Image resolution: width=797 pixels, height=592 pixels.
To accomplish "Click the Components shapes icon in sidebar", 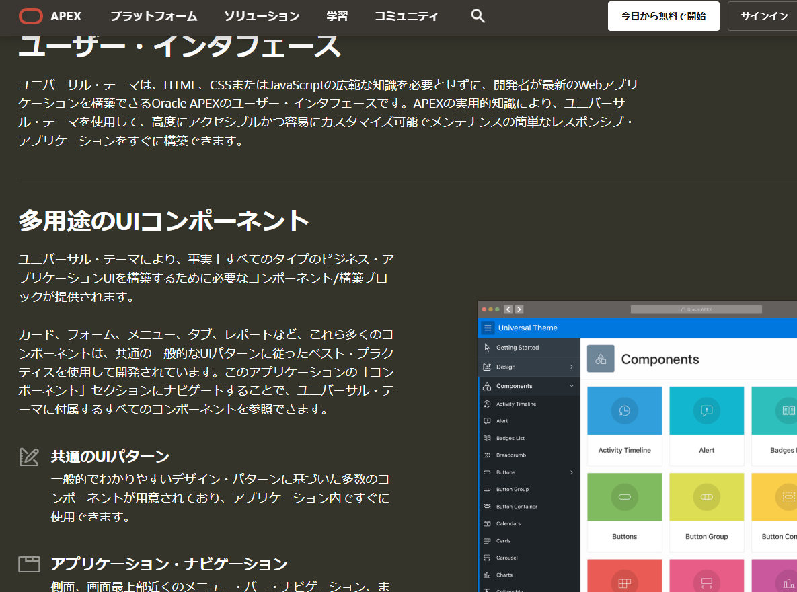I will [487, 386].
